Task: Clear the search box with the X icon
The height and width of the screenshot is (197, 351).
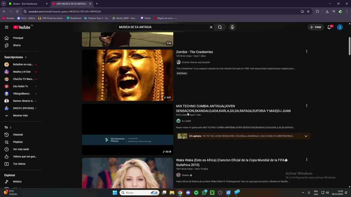Action: point(211,27)
